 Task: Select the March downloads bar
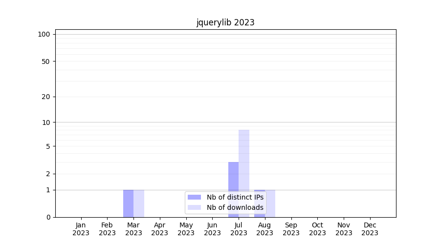(139, 203)
